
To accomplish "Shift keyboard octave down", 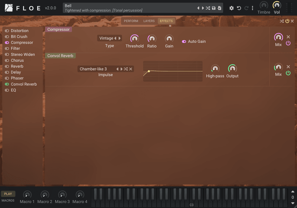I will 293,203.
